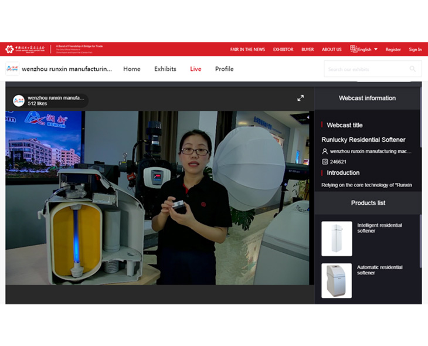Click the search magnifier icon

coord(413,69)
